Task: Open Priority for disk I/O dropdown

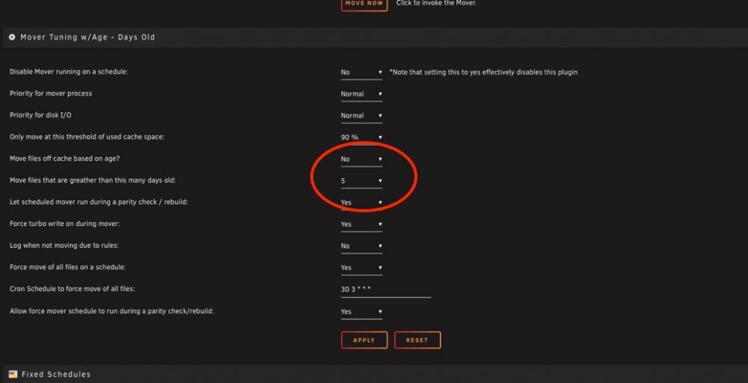Action: tap(361, 116)
